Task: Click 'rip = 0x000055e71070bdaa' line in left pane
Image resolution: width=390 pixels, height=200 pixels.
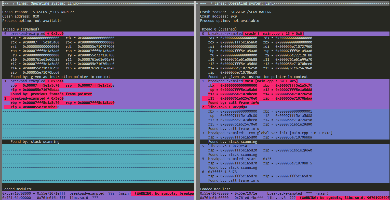Action: click(x=35, y=90)
